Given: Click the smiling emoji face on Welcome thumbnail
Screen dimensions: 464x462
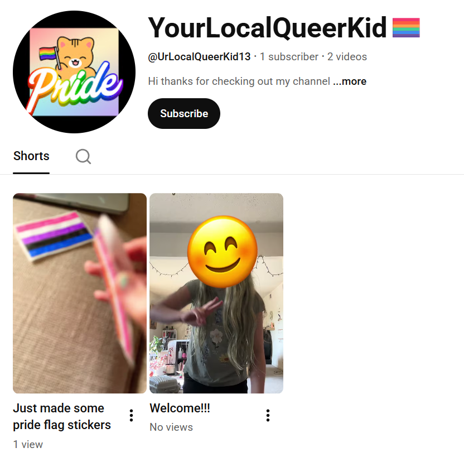Looking at the screenshot, I should (x=222, y=252).
